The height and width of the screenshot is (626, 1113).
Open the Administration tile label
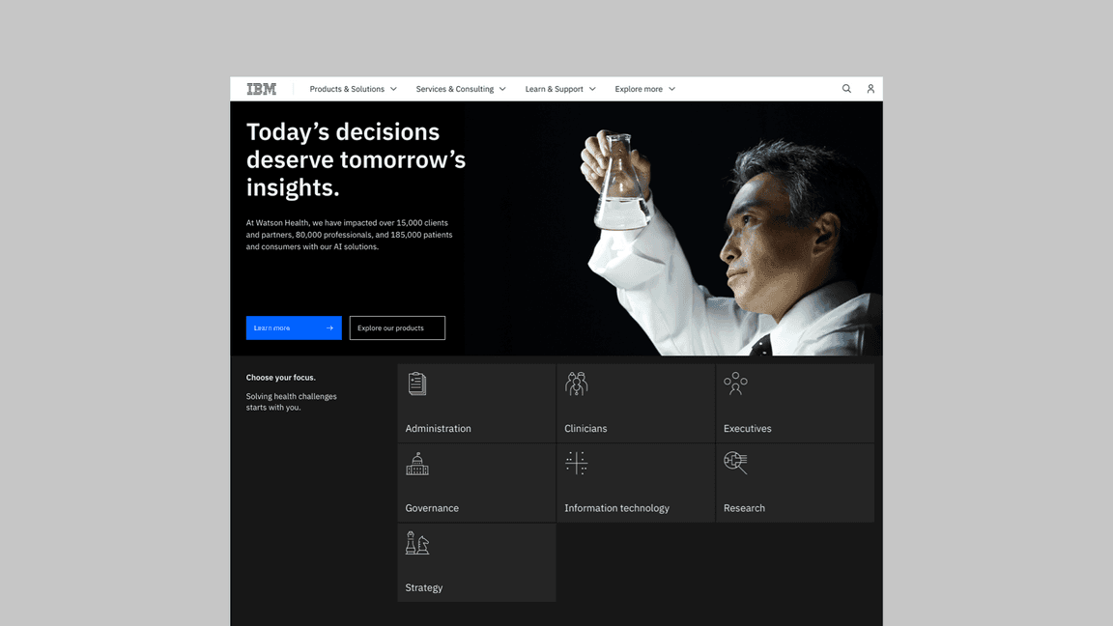(439, 429)
